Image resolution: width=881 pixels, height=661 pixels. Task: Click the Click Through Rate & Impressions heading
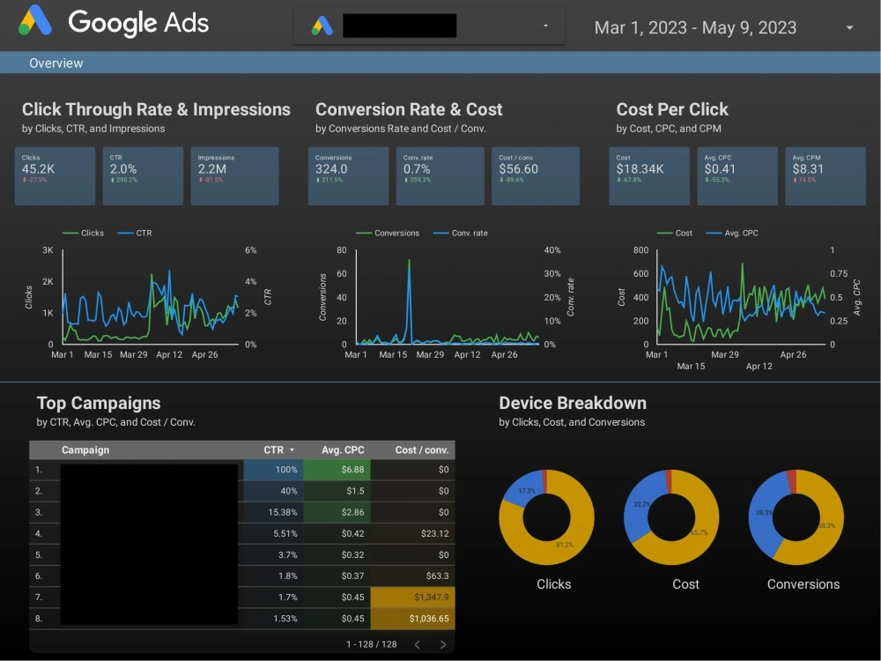click(156, 109)
